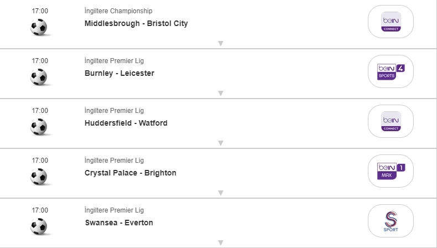The width and height of the screenshot is (437, 248).
Task: Click soccer ball icon beside Middlesbrough match
Action: tap(39, 27)
